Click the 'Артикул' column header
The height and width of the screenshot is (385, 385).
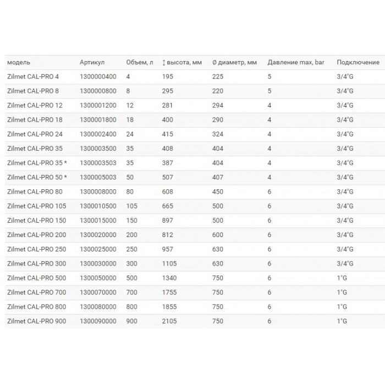click(92, 62)
